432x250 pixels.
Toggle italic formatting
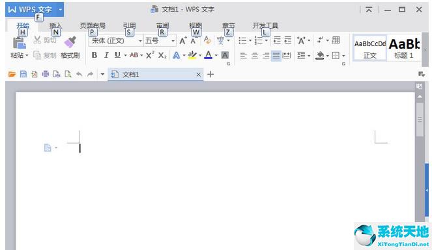[x=106, y=55]
